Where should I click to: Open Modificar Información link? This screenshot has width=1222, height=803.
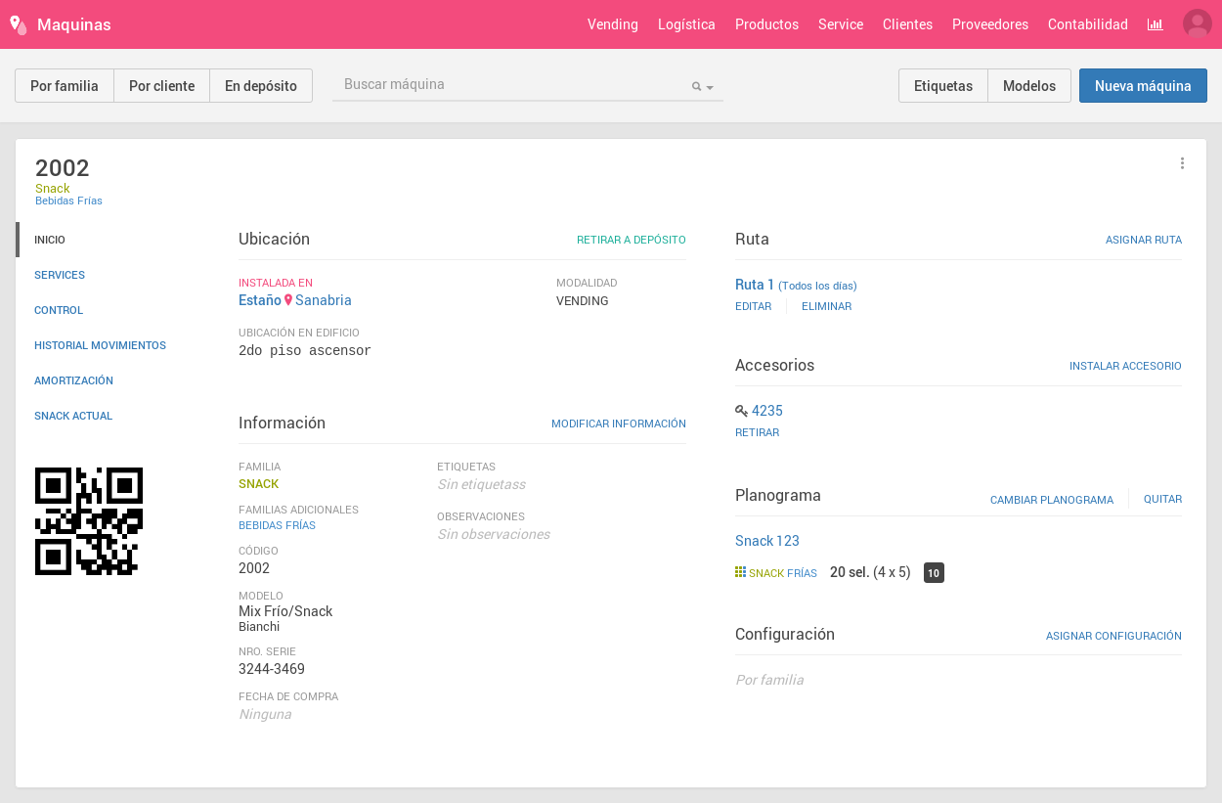tap(618, 424)
